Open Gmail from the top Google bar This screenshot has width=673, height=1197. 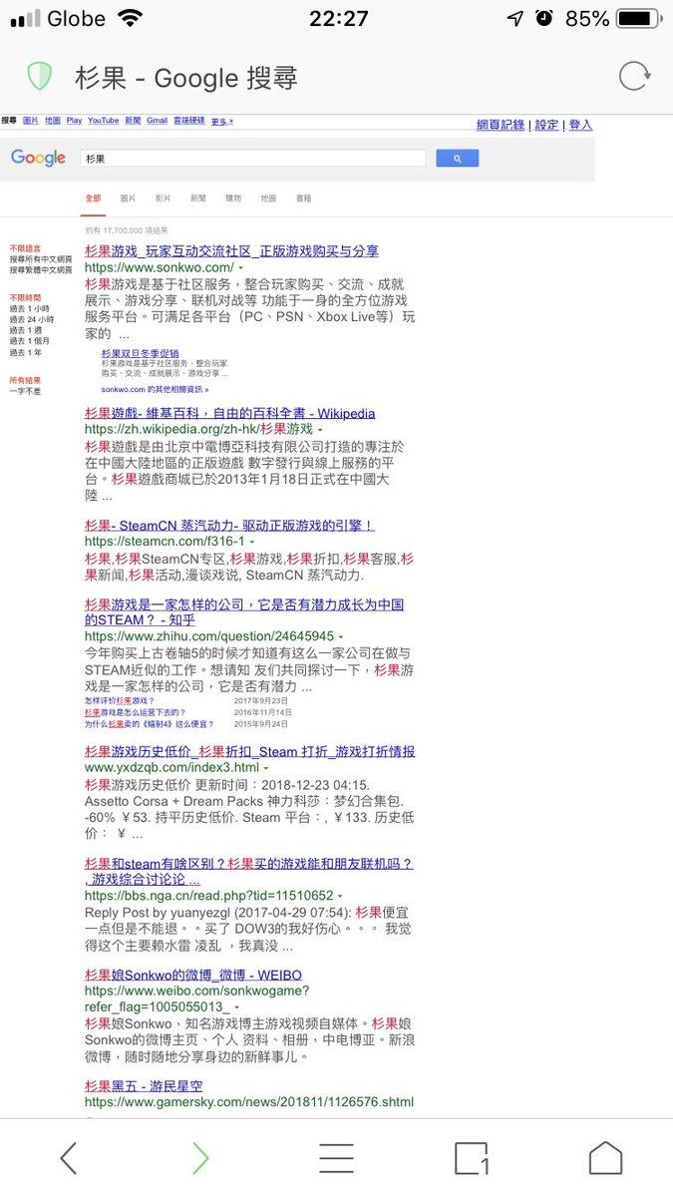point(157,121)
